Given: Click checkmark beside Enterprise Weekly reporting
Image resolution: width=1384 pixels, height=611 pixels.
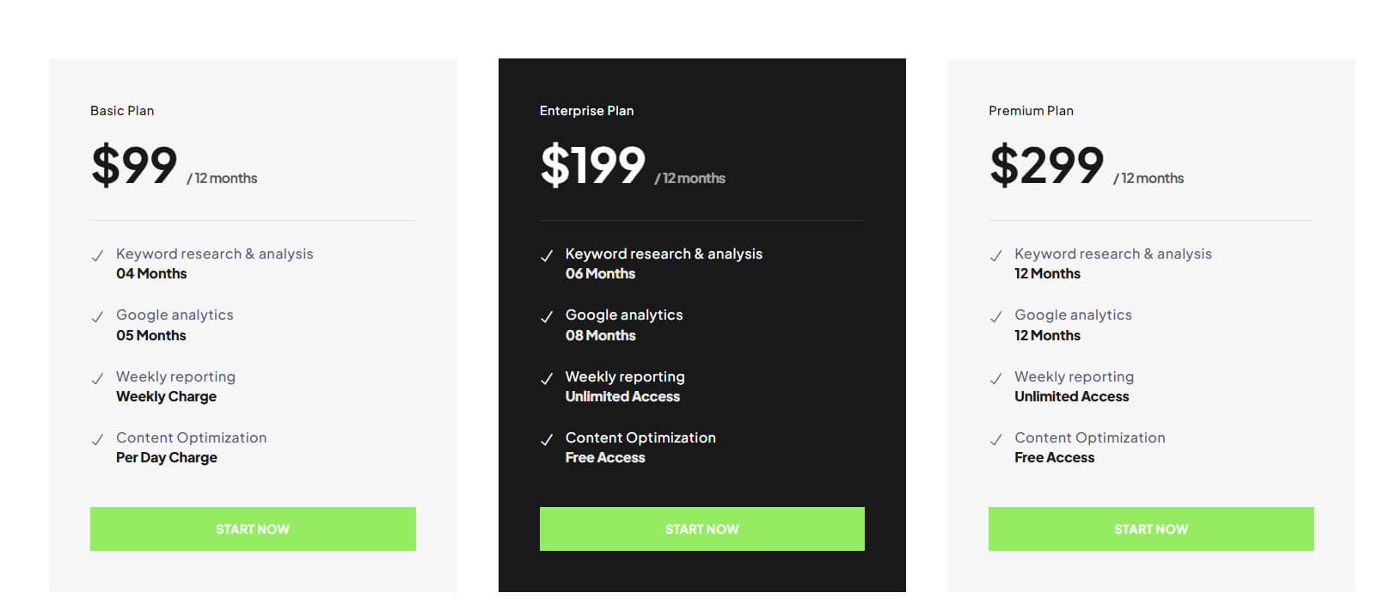Looking at the screenshot, I should point(547,379).
